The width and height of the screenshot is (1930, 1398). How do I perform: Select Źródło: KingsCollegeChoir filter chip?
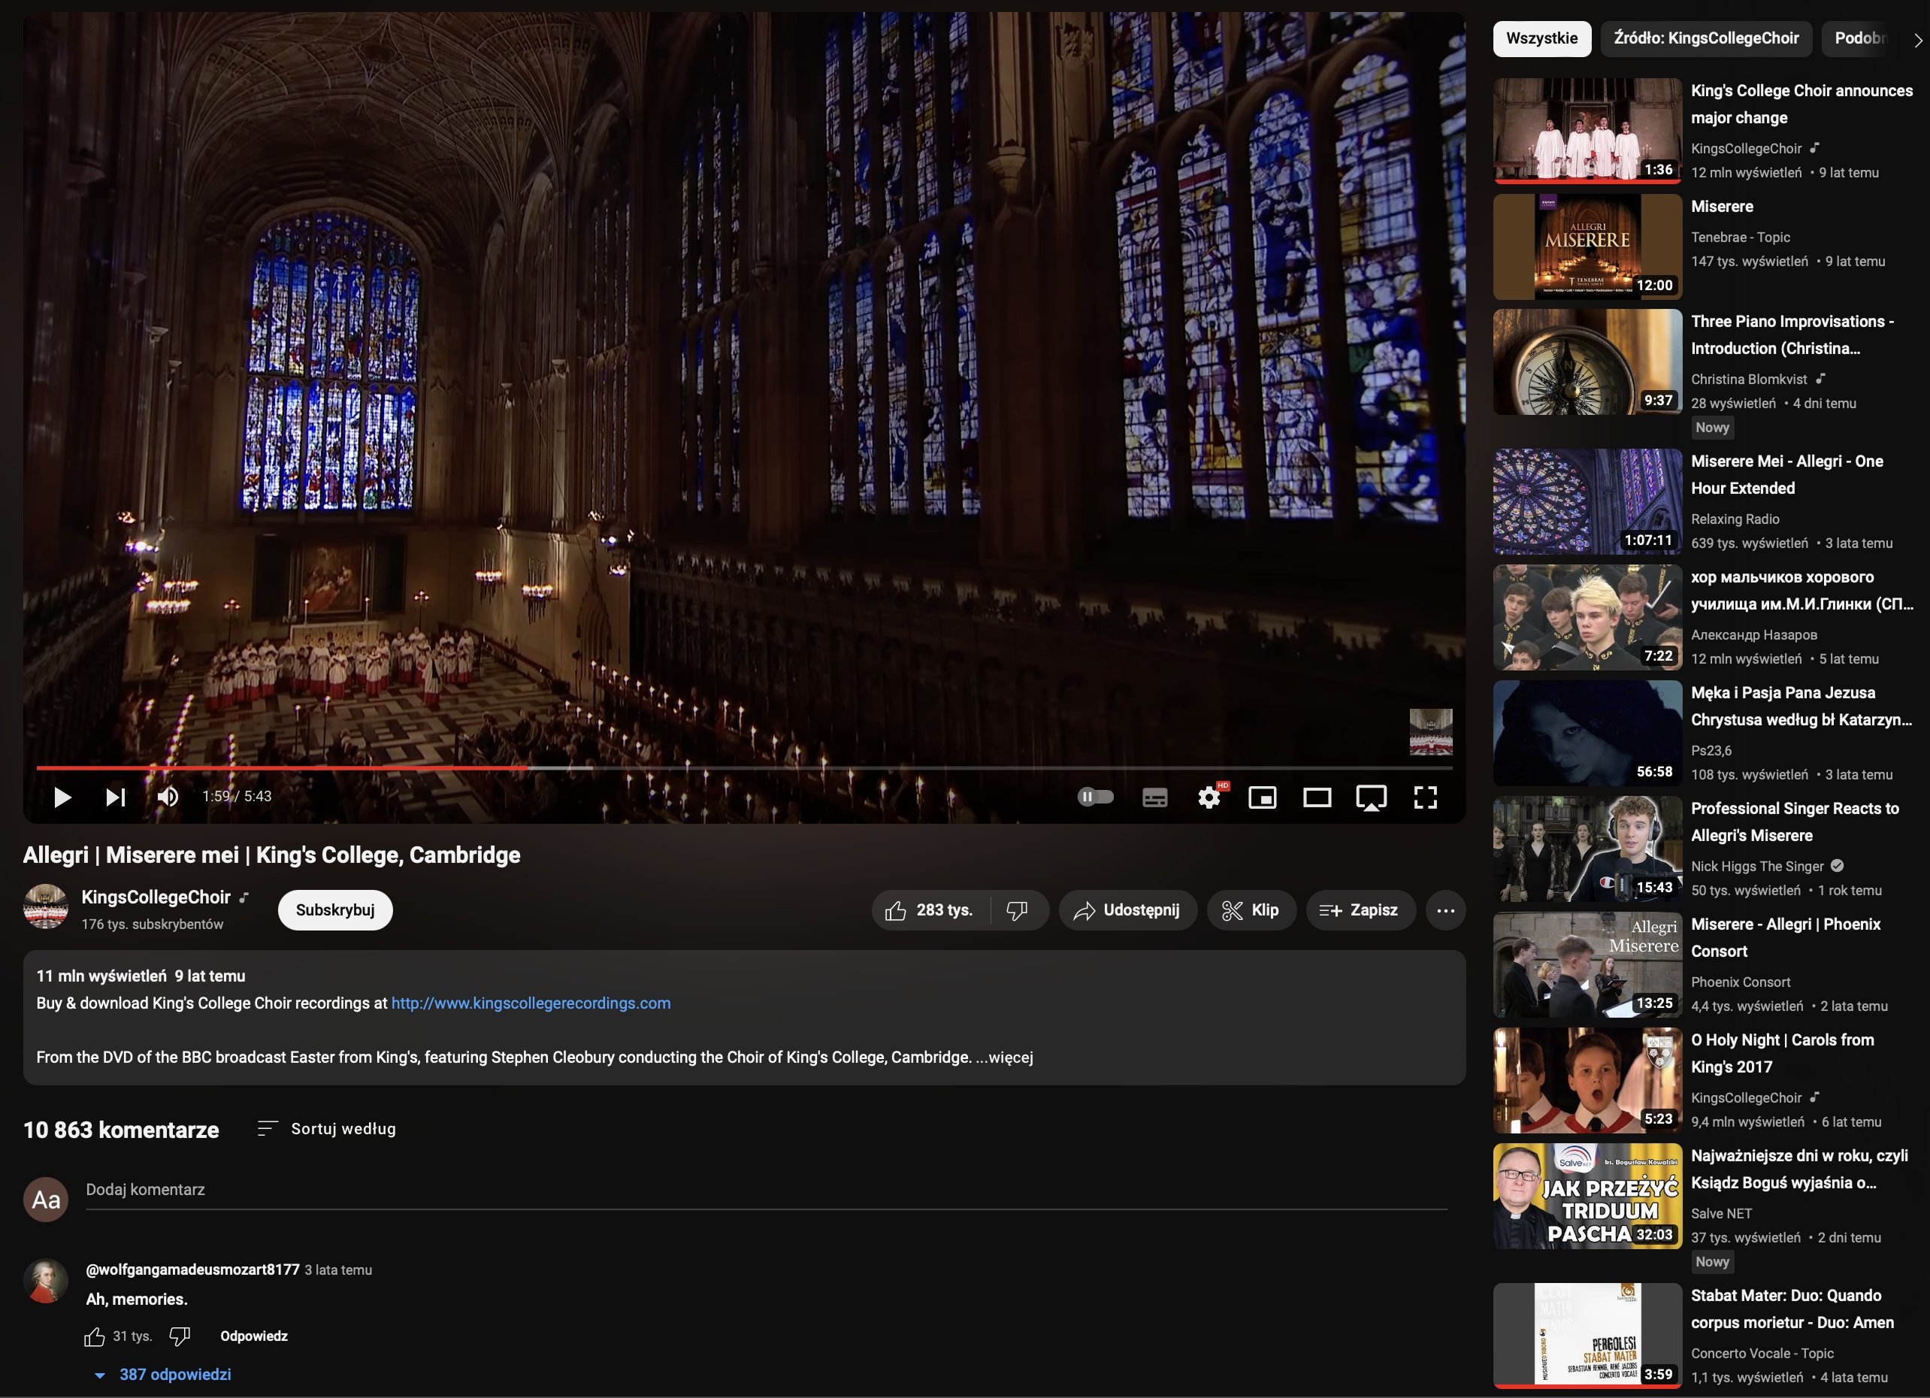tap(1705, 38)
